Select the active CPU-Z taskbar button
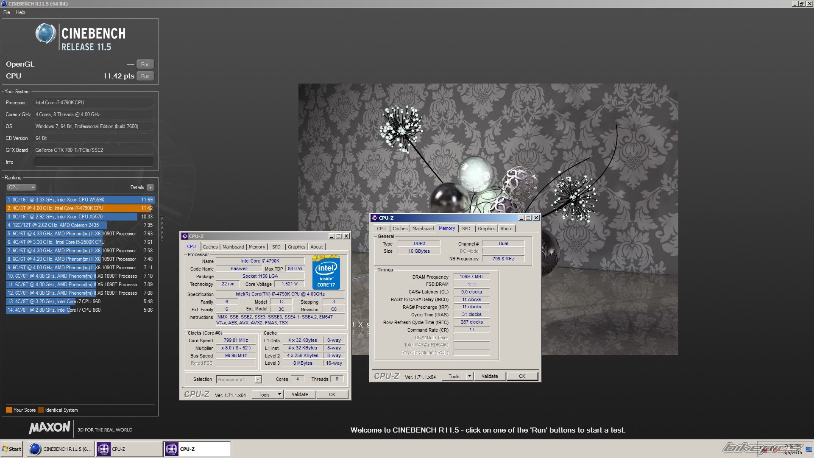 pos(198,449)
